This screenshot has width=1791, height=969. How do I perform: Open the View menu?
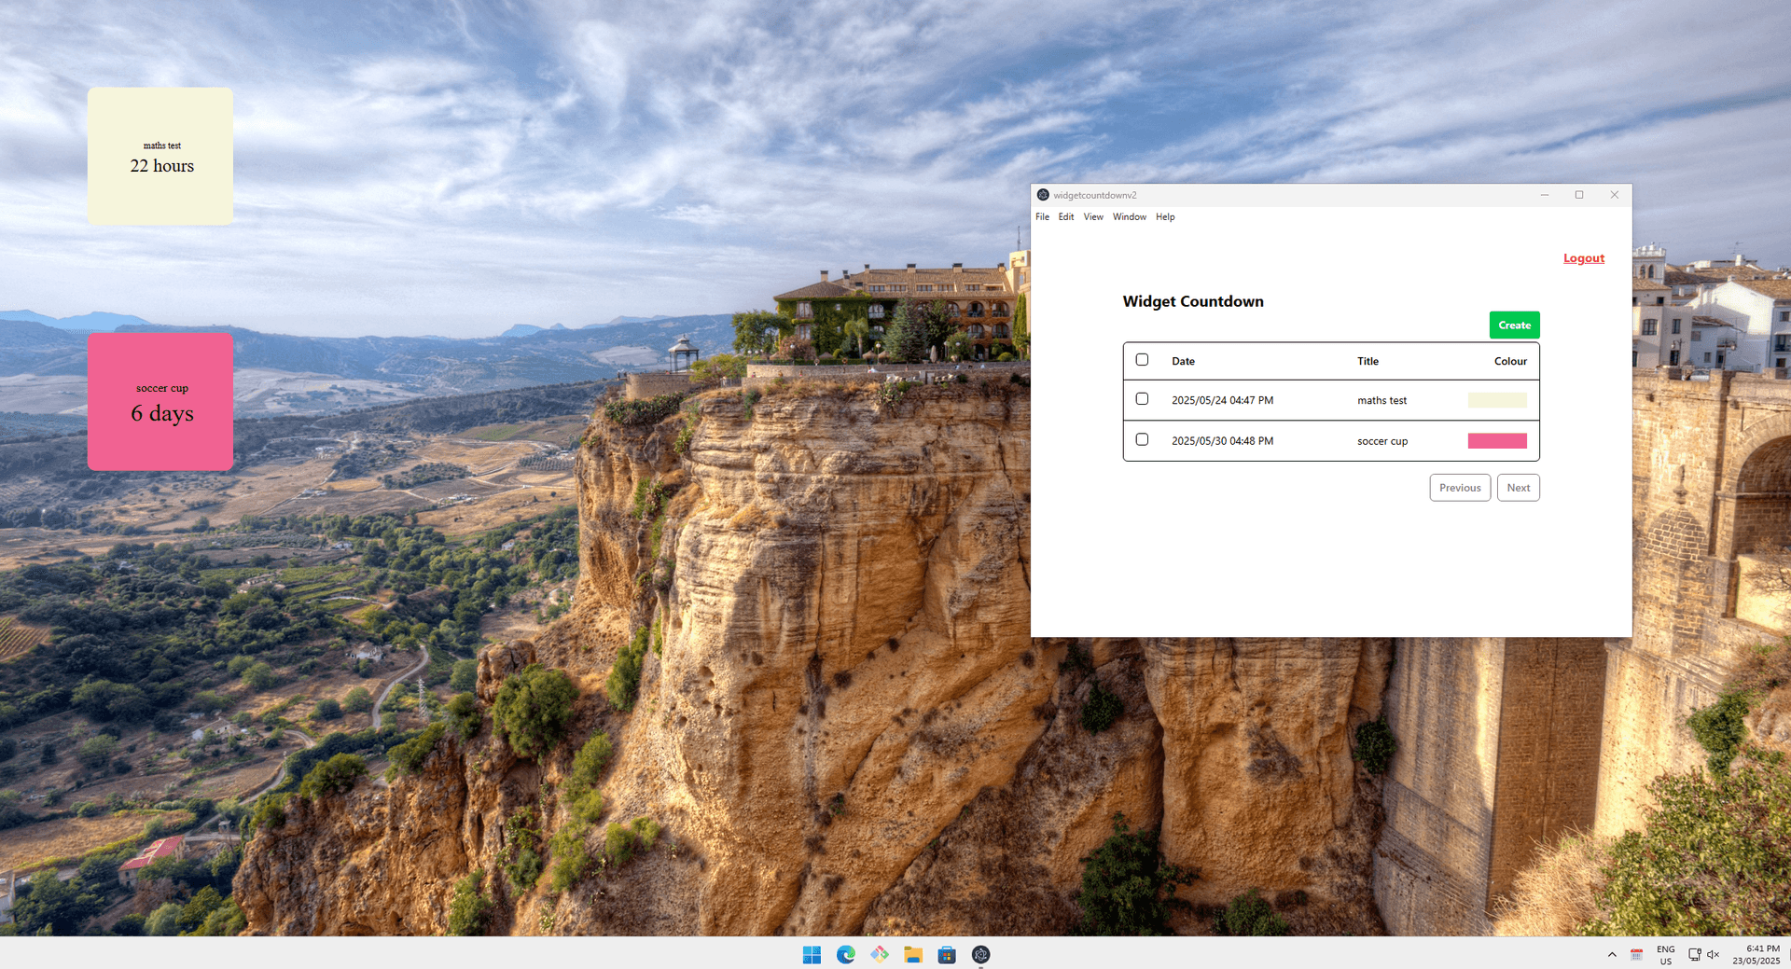pos(1092,216)
